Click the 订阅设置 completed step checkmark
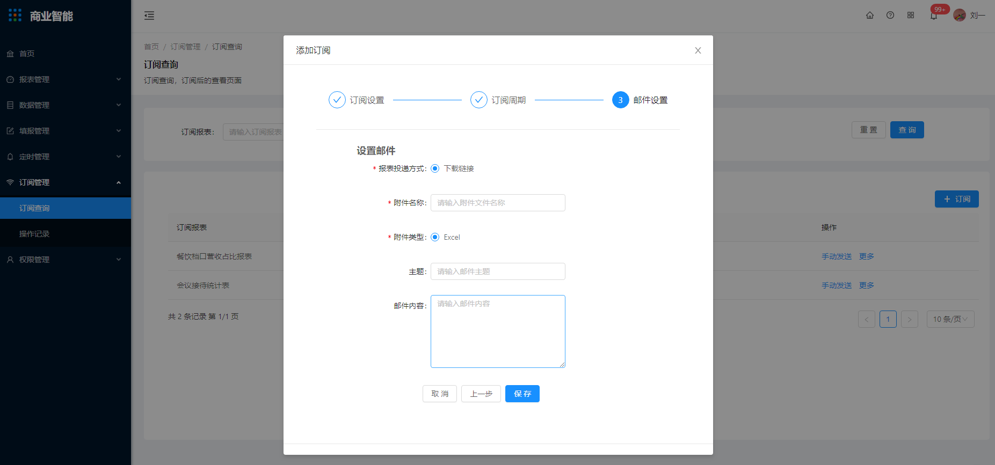Screen dimensions: 995x465 point(337,100)
